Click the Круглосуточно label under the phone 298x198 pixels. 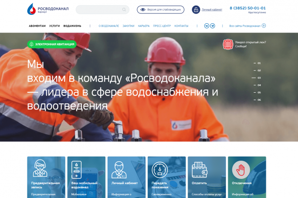[257, 13]
